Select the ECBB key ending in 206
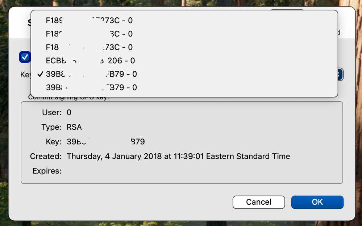 [x=90, y=61]
